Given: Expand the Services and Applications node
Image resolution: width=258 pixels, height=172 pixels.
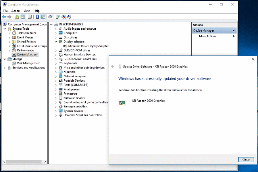Looking at the screenshot, I should click(x=5, y=68).
